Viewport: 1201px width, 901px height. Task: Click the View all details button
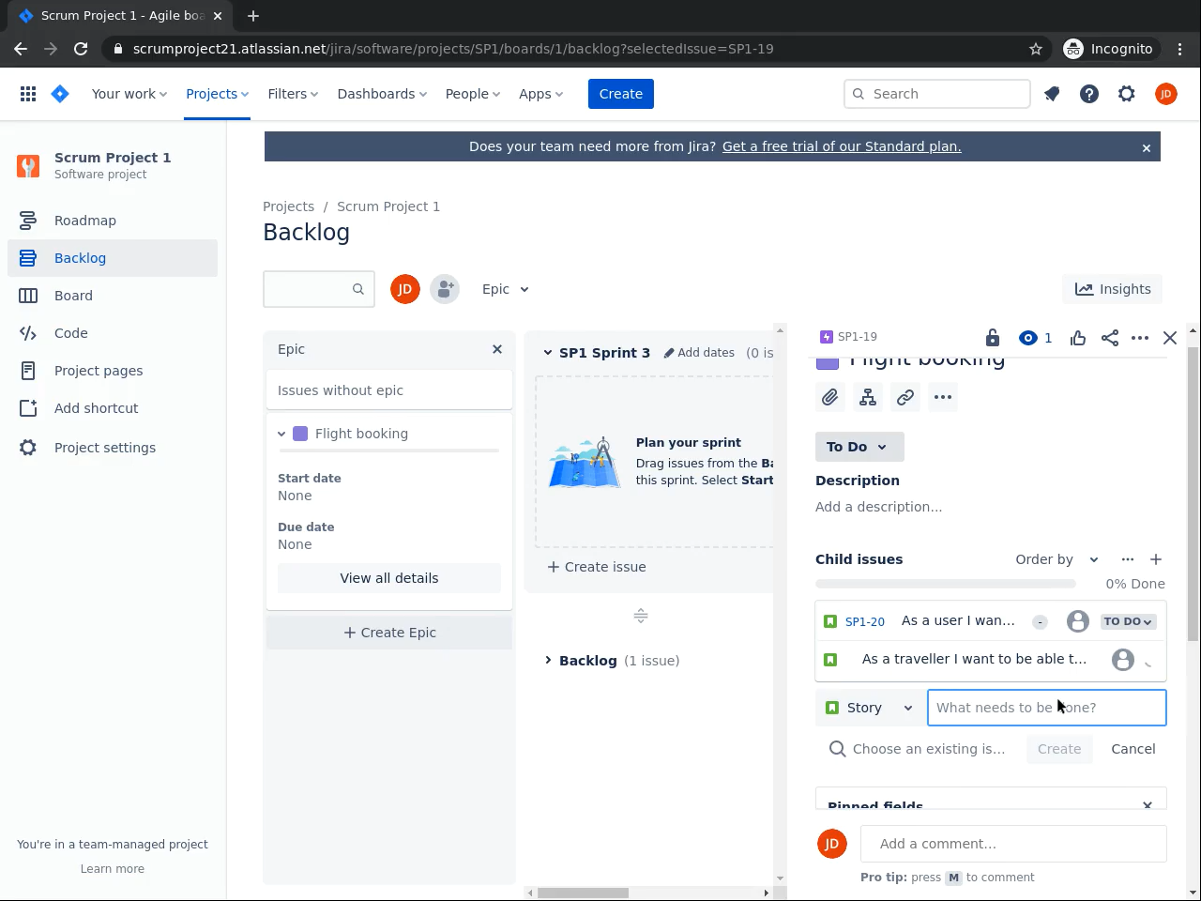(389, 578)
